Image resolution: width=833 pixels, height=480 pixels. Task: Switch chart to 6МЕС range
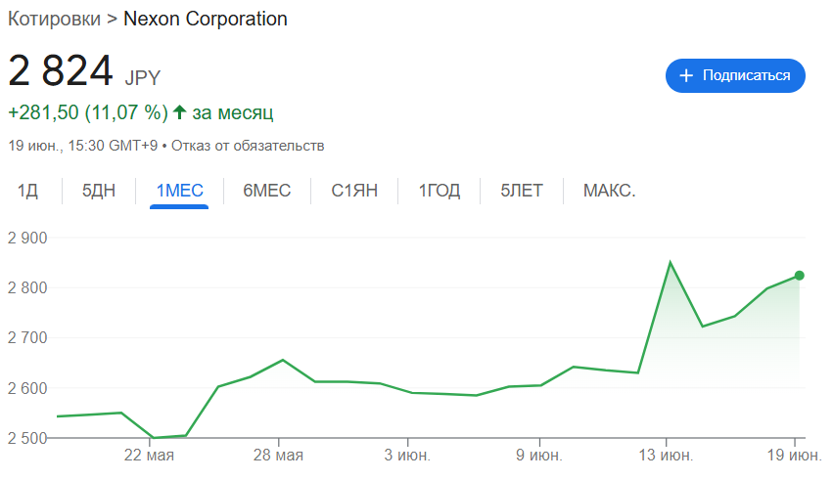tap(266, 191)
